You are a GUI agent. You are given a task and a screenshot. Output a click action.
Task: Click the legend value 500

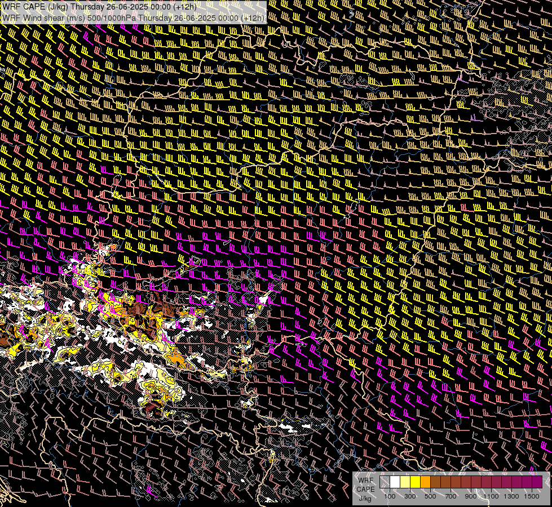[x=430, y=496]
